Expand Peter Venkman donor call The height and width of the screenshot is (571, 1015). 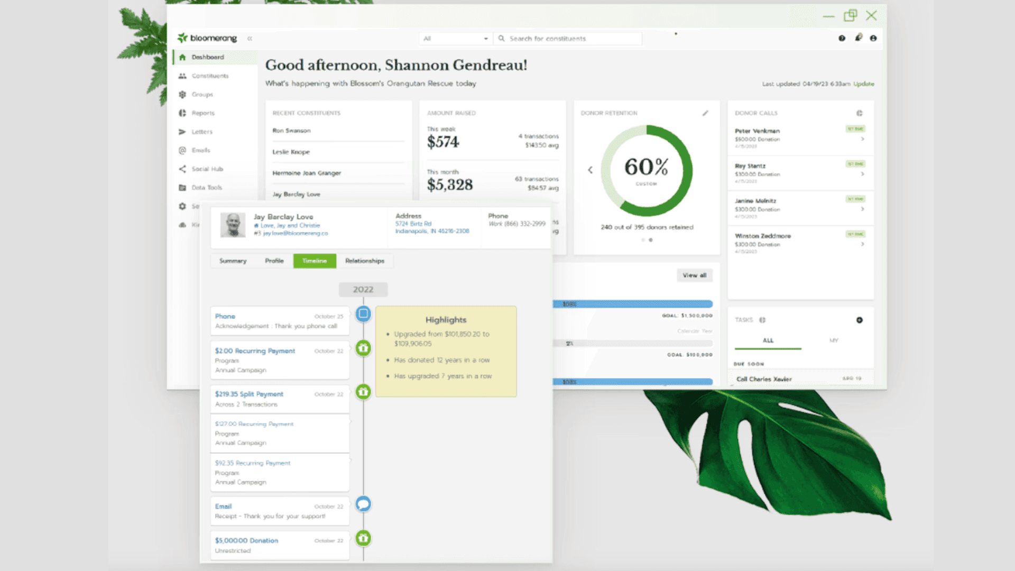pos(862,139)
